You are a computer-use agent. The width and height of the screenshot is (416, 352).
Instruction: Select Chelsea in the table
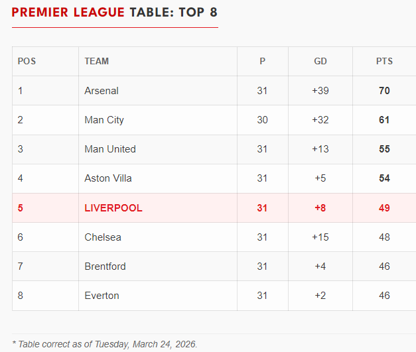point(103,237)
